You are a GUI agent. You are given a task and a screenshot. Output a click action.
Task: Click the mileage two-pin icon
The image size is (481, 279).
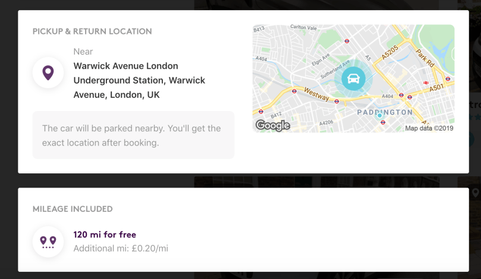click(48, 242)
